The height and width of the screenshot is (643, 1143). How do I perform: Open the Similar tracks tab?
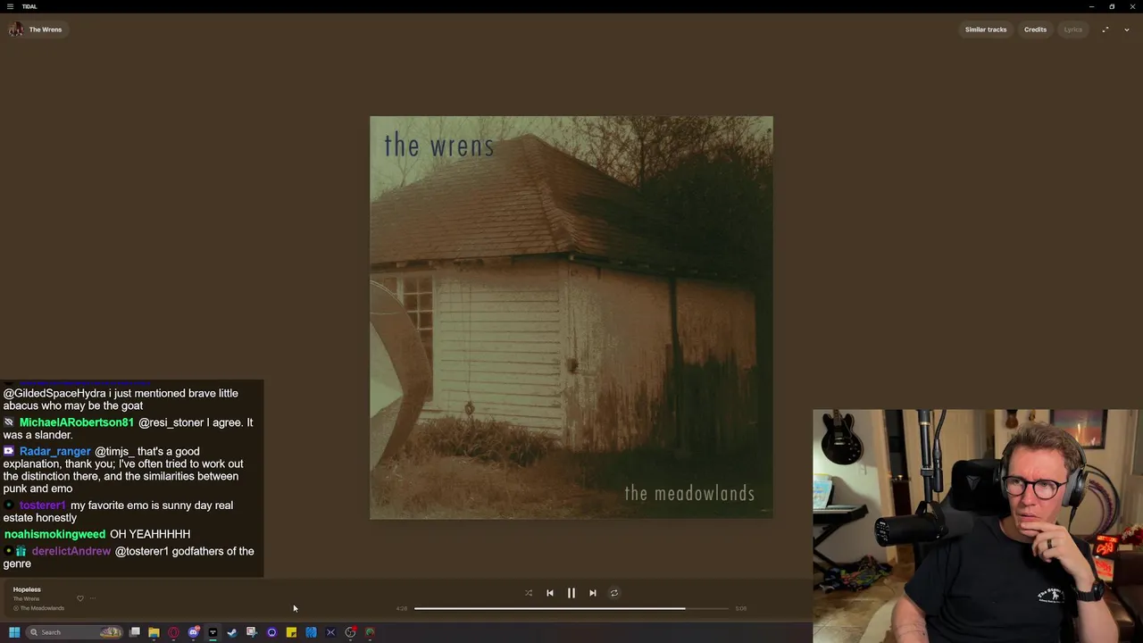click(x=986, y=29)
